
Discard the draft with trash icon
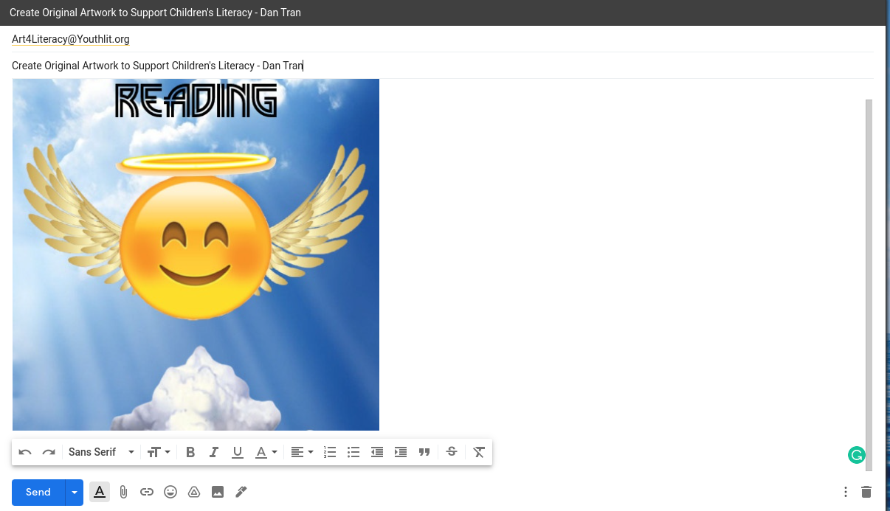pos(866,492)
